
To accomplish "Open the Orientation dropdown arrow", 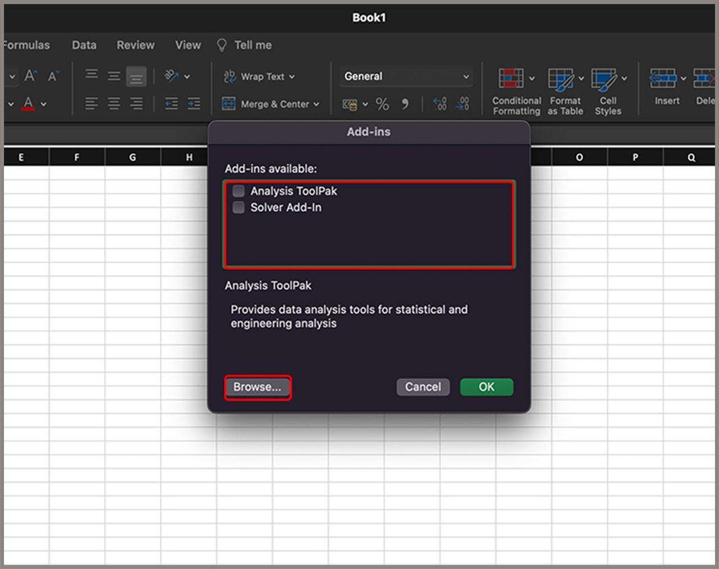I will point(187,77).
